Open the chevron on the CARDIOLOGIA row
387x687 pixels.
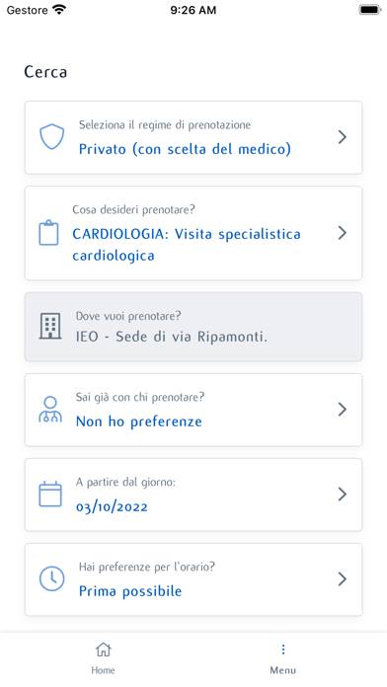[343, 233]
